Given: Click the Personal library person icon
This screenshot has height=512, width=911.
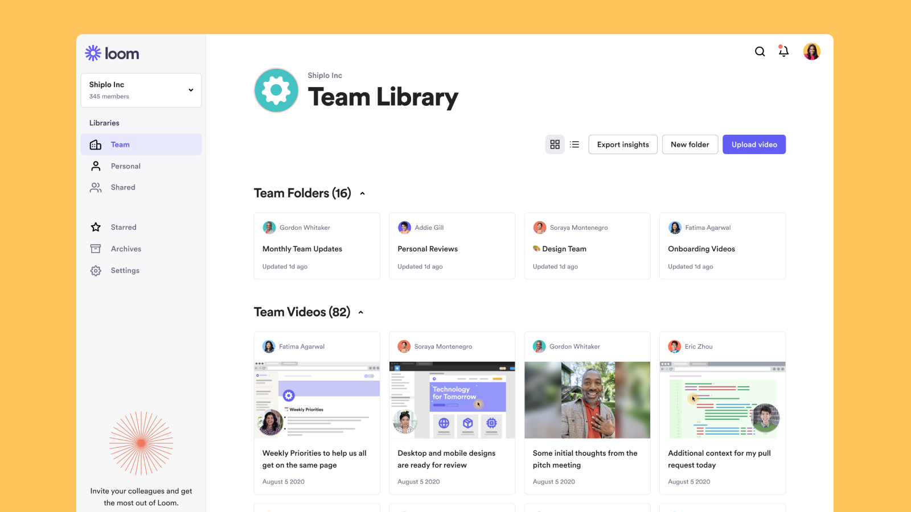Looking at the screenshot, I should (x=96, y=166).
